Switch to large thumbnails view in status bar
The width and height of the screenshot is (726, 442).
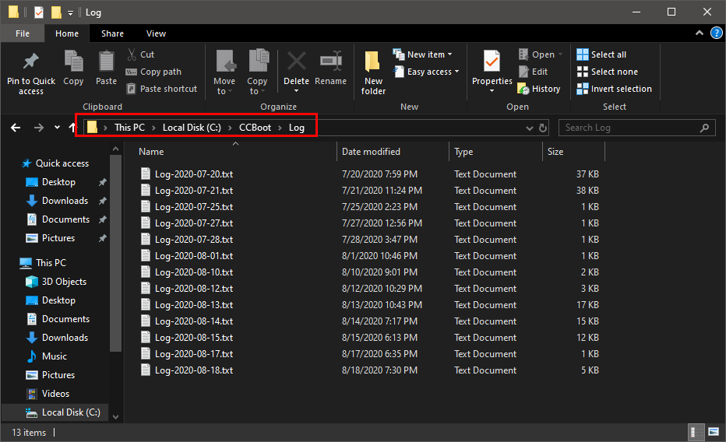[x=713, y=431]
